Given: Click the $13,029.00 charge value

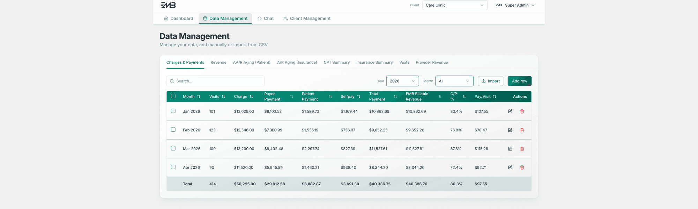Looking at the screenshot, I should [244, 111].
